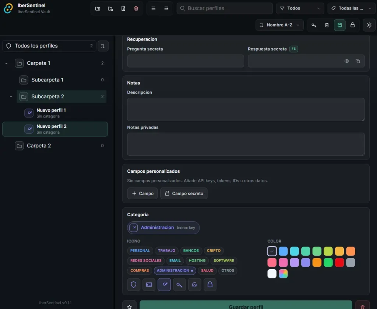Click the green save floppy disk icon

coord(339,25)
